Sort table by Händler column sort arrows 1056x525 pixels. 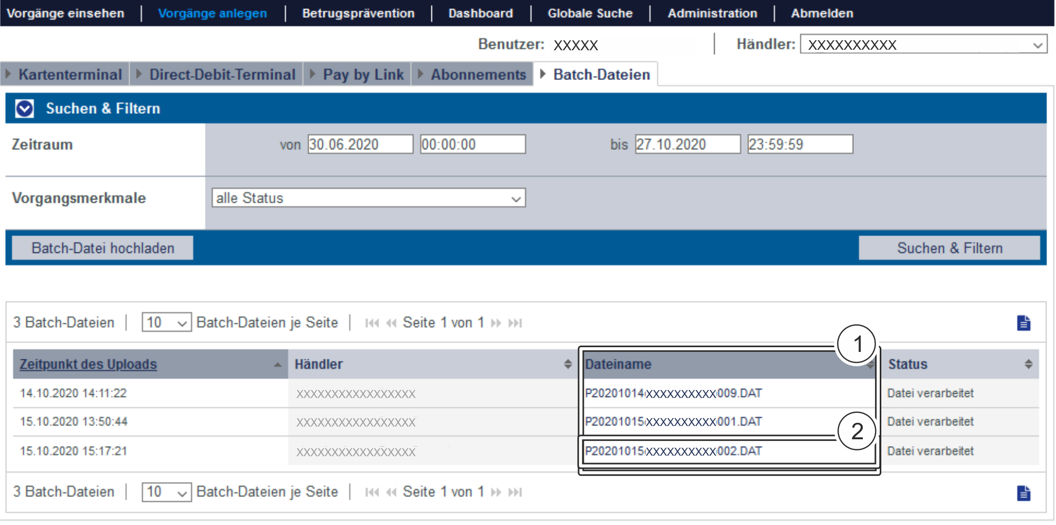pos(567,364)
